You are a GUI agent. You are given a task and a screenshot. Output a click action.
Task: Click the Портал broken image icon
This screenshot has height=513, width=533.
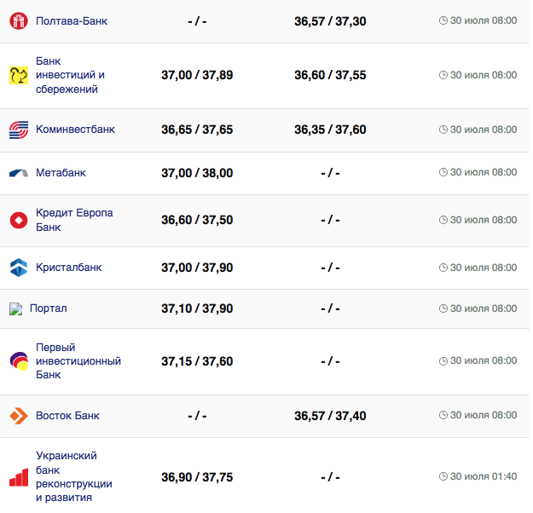pos(15,308)
